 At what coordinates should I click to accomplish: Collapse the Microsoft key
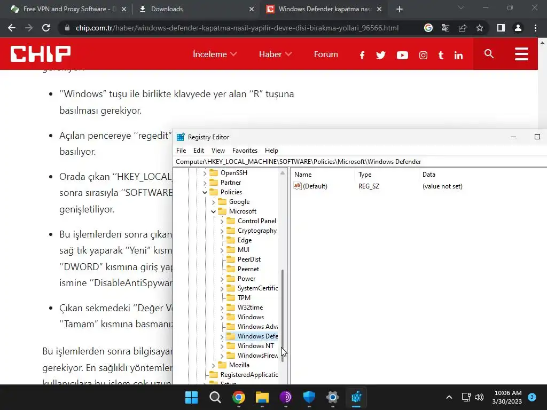coord(213,211)
